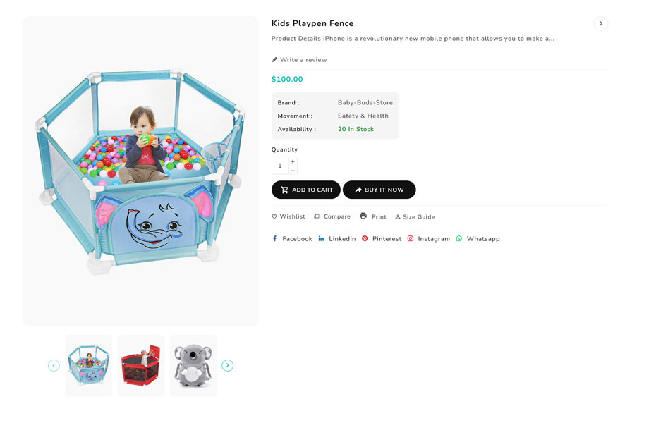Image resolution: width=656 pixels, height=423 pixels.
Task: Open the Size Guide icon
Action: (398, 217)
